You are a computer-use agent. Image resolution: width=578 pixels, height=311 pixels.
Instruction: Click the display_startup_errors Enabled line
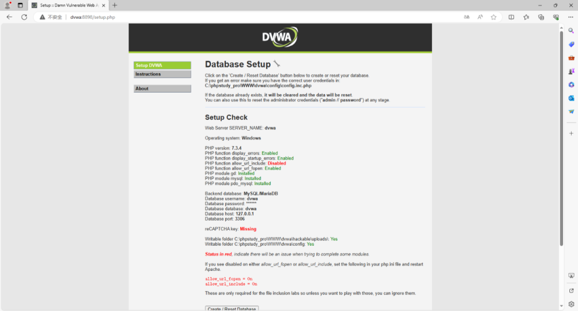point(249,158)
